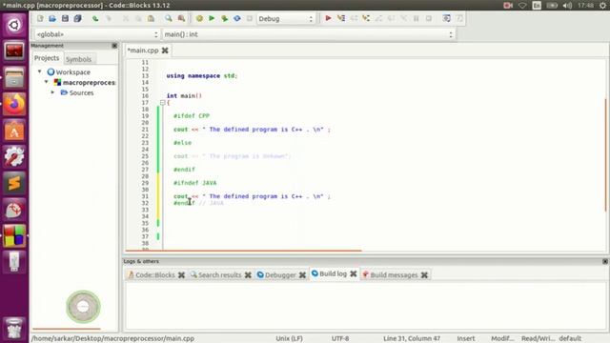The width and height of the screenshot is (610, 343).
Task: Open Ubuntu Software Center launcher icon
Action: tap(14, 131)
